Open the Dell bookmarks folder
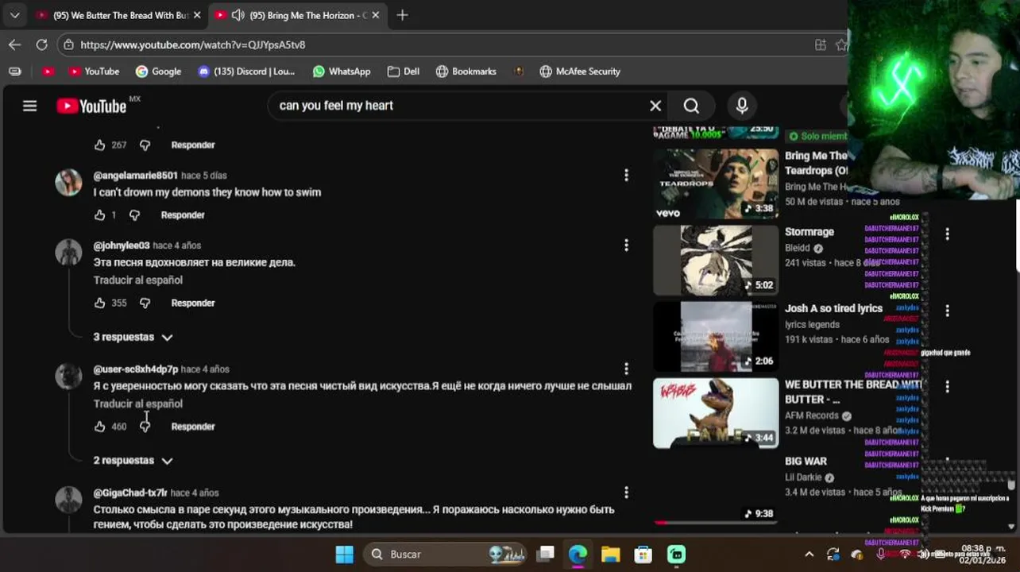The height and width of the screenshot is (572, 1020). [404, 71]
